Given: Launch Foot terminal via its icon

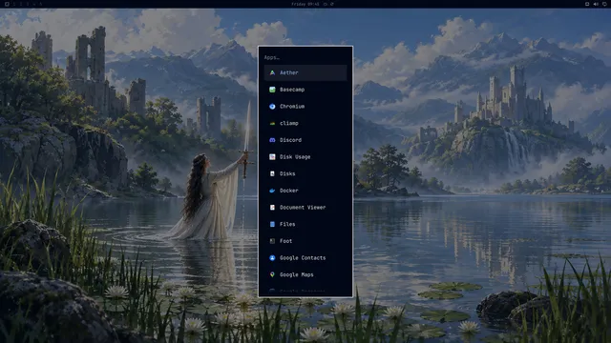Looking at the screenshot, I should 272,241.
